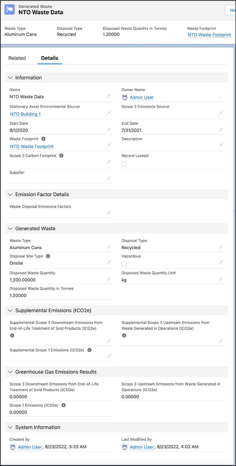Click info icon next to Scope 1 Emissions

coord(64,405)
